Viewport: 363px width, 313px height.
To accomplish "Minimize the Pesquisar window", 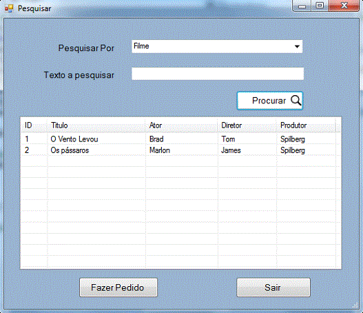I will pyautogui.click(x=302, y=6).
